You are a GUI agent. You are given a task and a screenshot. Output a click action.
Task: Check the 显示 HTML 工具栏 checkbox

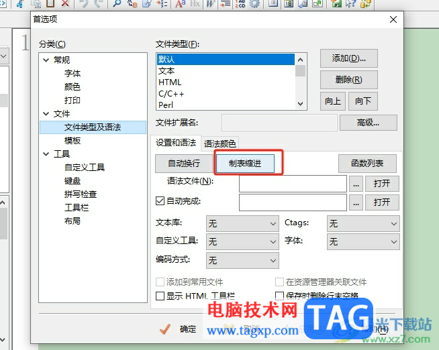click(160, 296)
